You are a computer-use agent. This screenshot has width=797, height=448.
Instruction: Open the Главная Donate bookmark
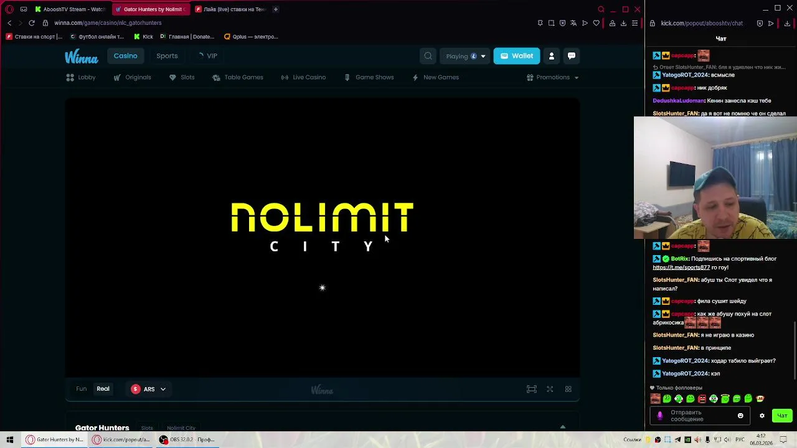tap(187, 37)
